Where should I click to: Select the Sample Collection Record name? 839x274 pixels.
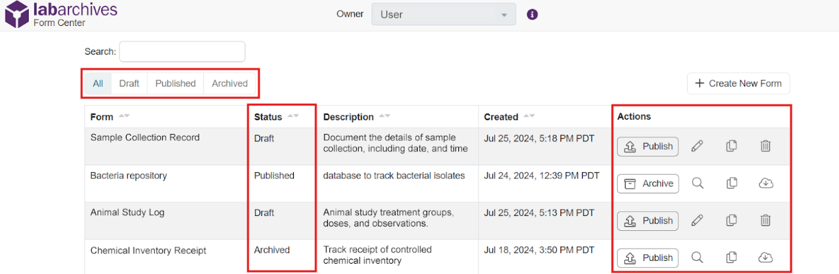(x=145, y=137)
